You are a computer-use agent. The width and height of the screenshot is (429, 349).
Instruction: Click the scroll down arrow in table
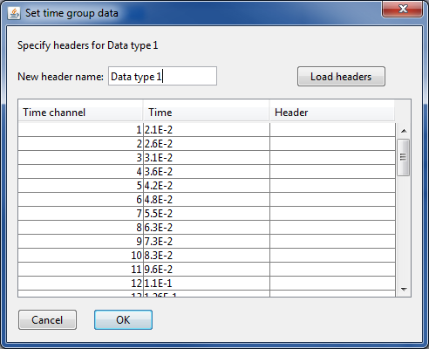click(404, 289)
